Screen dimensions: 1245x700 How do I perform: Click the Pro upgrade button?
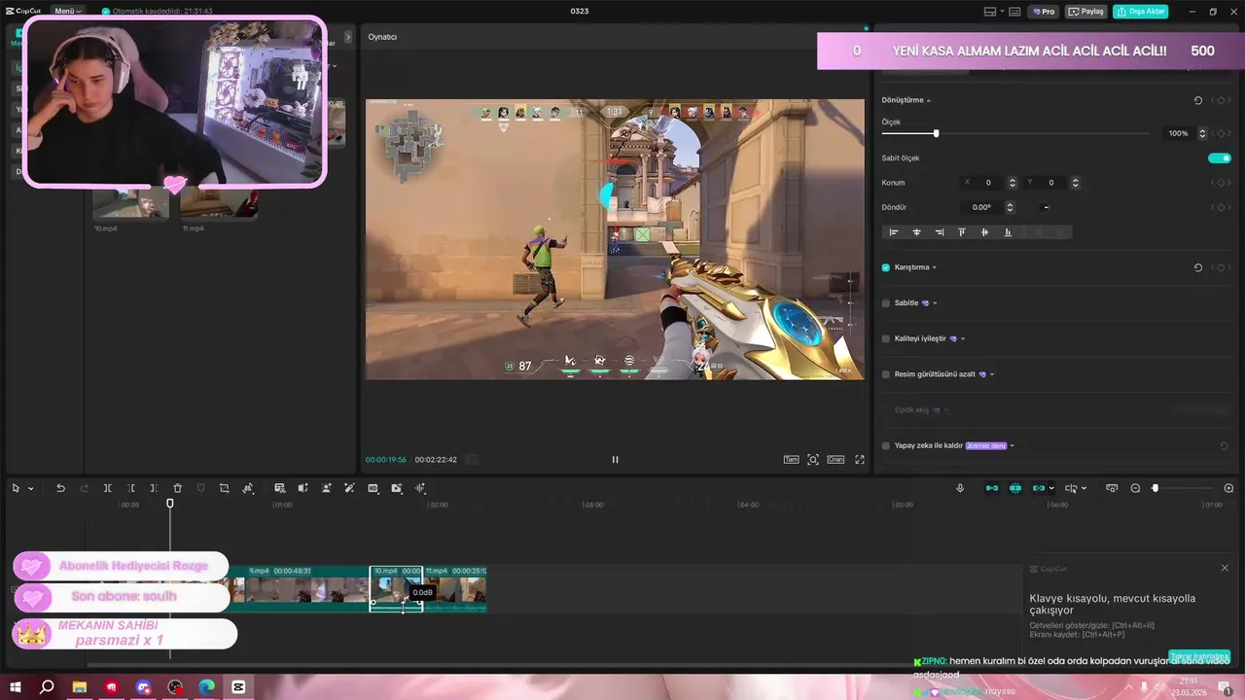click(x=1045, y=12)
